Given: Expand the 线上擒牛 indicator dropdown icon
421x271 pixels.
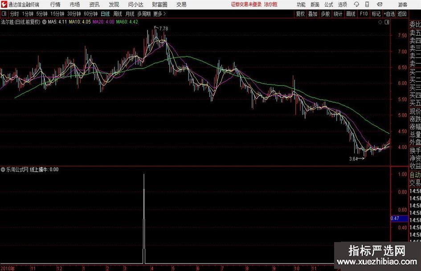Looking at the screenshot, I should click(x=3, y=170).
